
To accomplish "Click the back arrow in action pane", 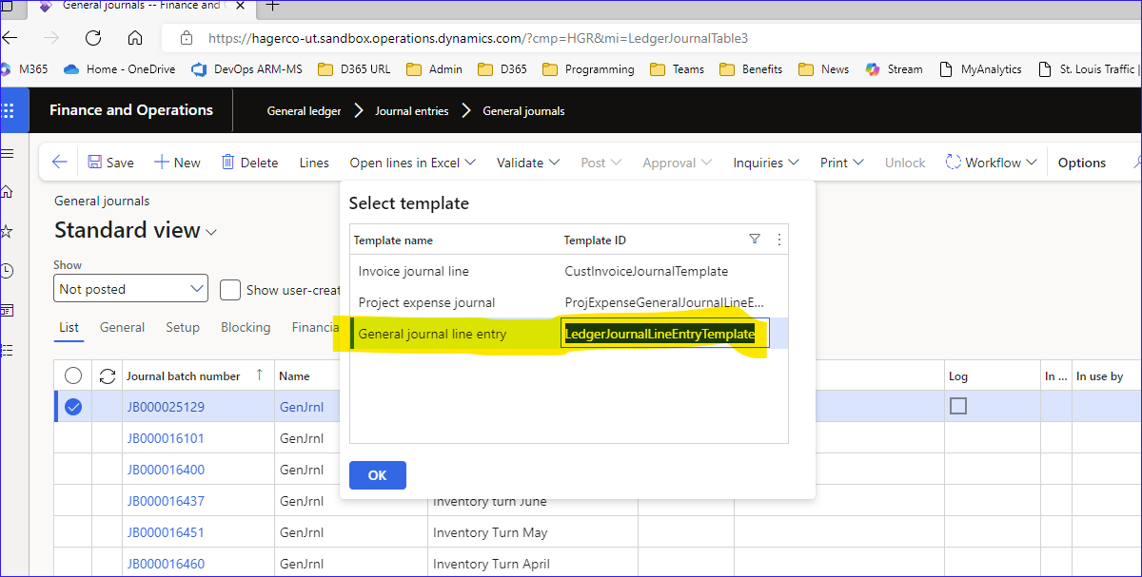I will point(59,163).
